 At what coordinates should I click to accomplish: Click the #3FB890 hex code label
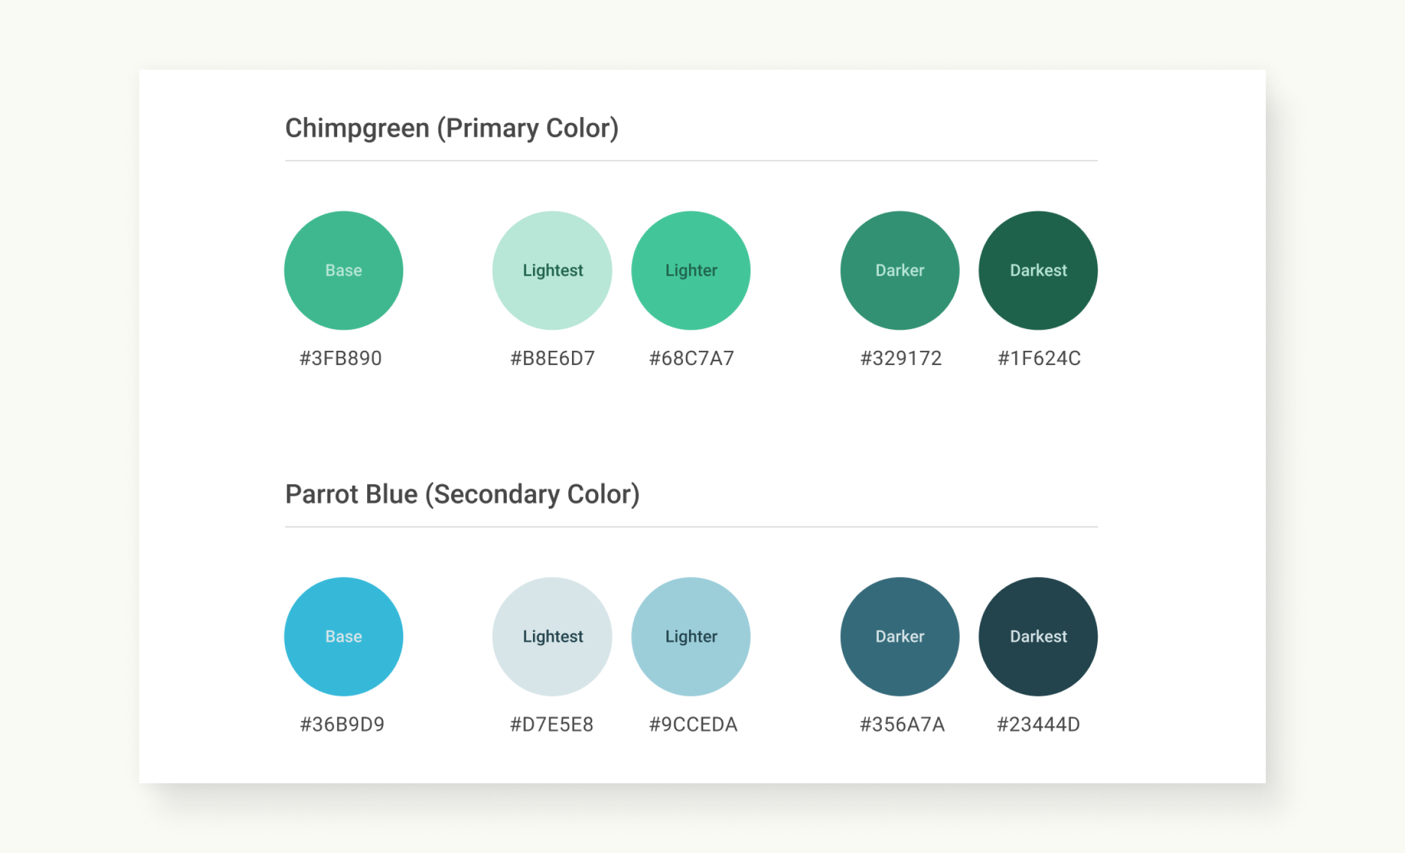tap(341, 358)
